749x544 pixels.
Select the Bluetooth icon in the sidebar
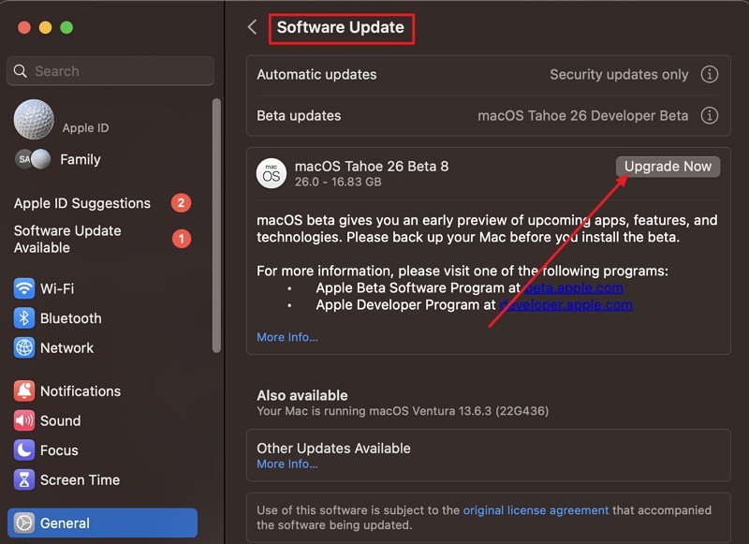pos(23,318)
